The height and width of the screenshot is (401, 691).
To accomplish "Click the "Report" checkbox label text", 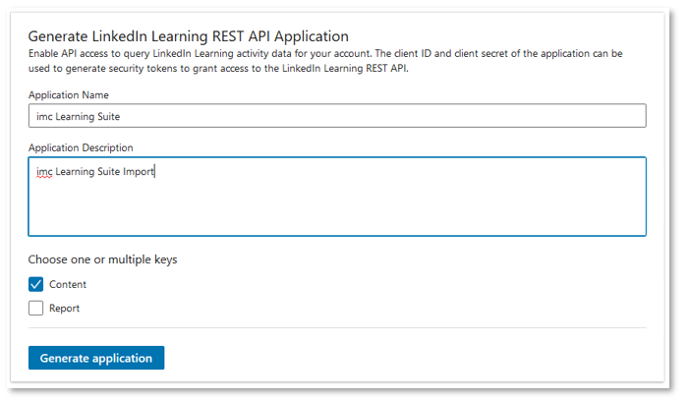I will [65, 308].
